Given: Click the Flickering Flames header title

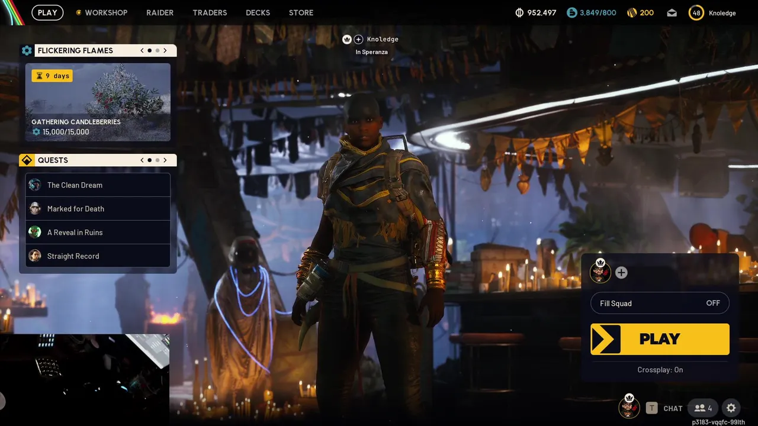Looking at the screenshot, I should click(75, 51).
